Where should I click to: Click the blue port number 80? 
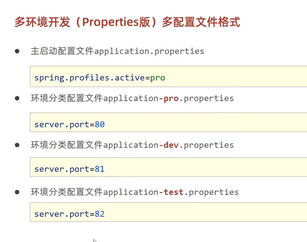(100, 125)
